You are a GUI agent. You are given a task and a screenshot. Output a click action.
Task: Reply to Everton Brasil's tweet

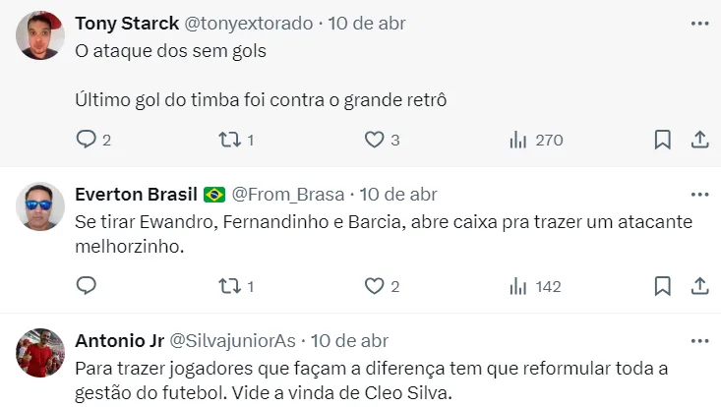87,286
